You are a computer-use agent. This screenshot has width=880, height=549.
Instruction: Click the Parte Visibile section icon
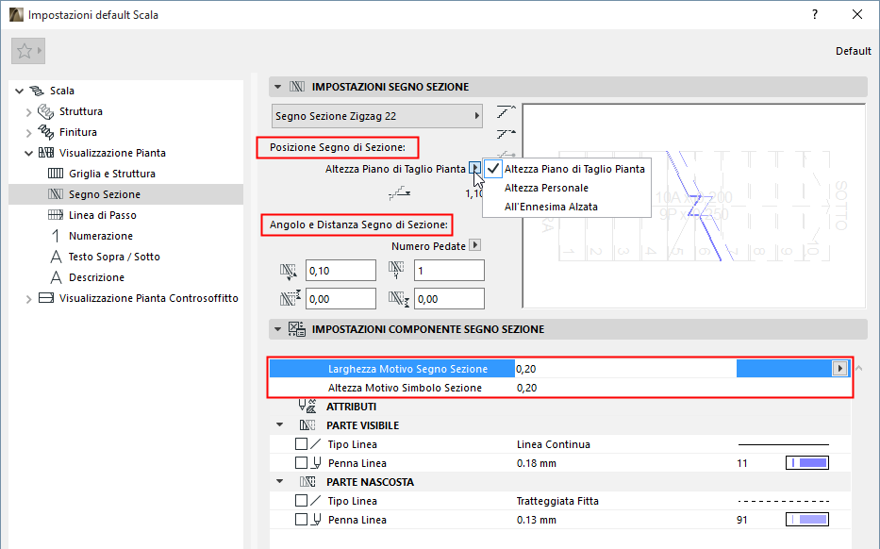(x=307, y=424)
